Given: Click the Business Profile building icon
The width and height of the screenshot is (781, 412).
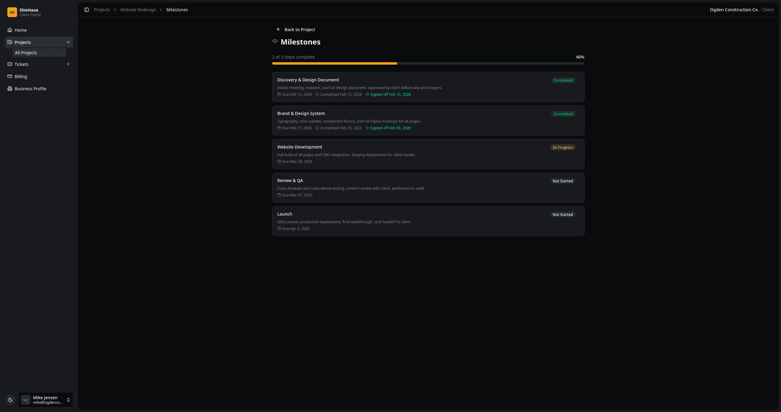Looking at the screenshot, I should click(9, 89).
